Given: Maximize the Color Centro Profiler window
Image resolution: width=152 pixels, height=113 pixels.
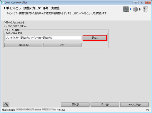Looking at the screenshot, I should click(142, 3).
